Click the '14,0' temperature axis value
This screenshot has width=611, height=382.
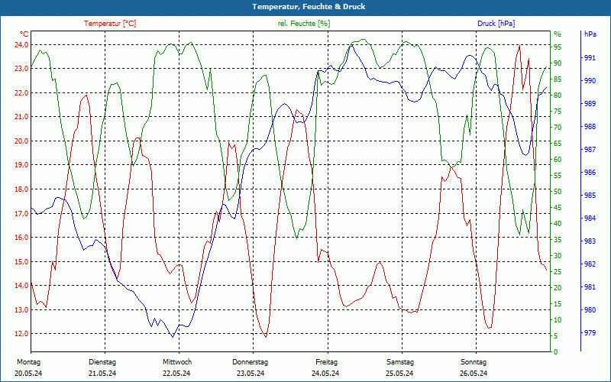pyautogui.click(x=21, y=285)
